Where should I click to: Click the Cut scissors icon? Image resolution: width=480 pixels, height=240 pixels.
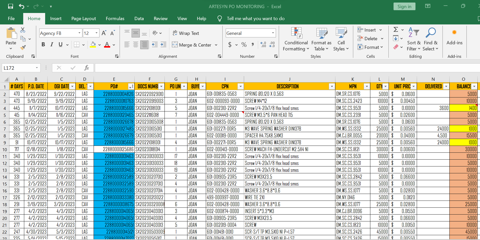(23, 30)
